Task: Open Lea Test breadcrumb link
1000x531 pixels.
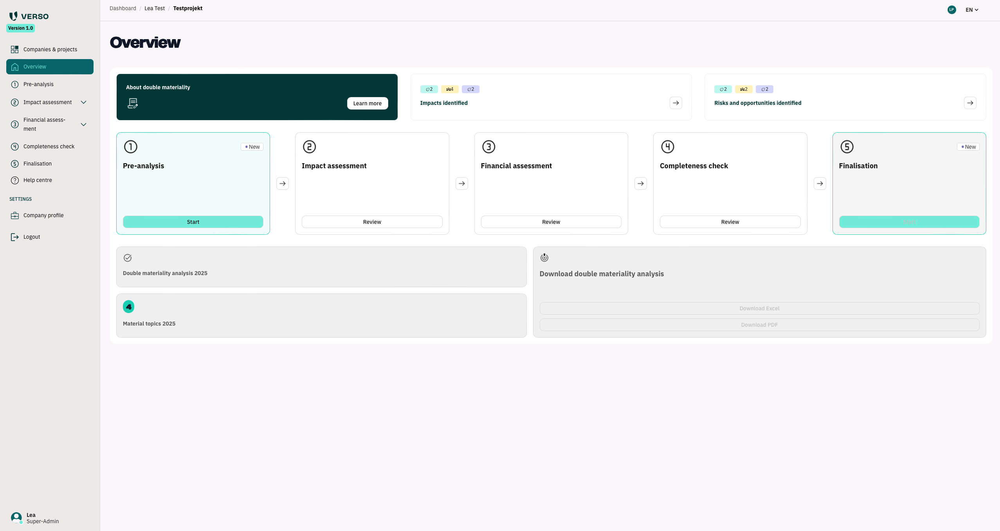Action: pos(155,8)
